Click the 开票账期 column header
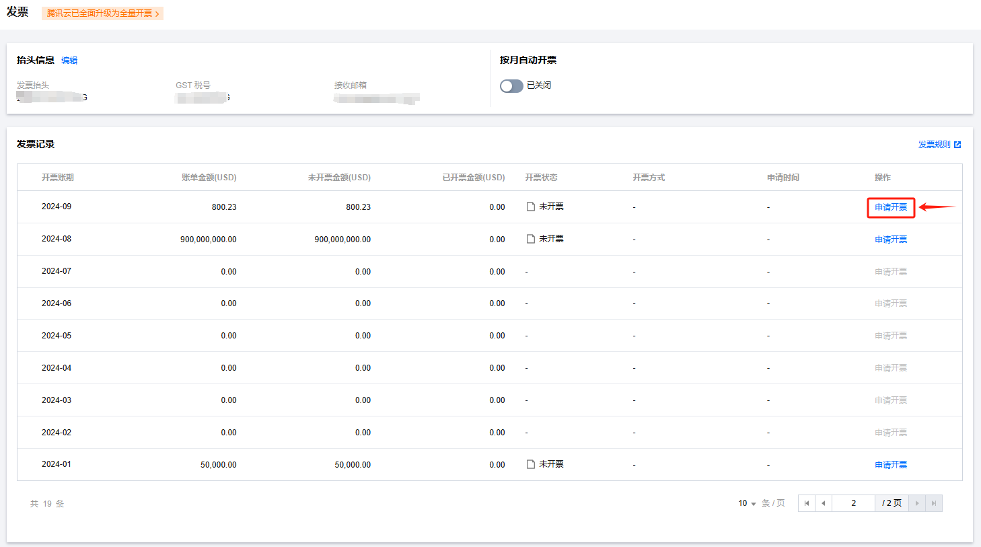 click(58, 178)
